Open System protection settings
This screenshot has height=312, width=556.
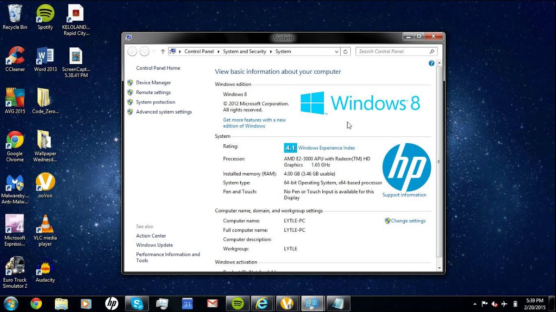point(156,102)
